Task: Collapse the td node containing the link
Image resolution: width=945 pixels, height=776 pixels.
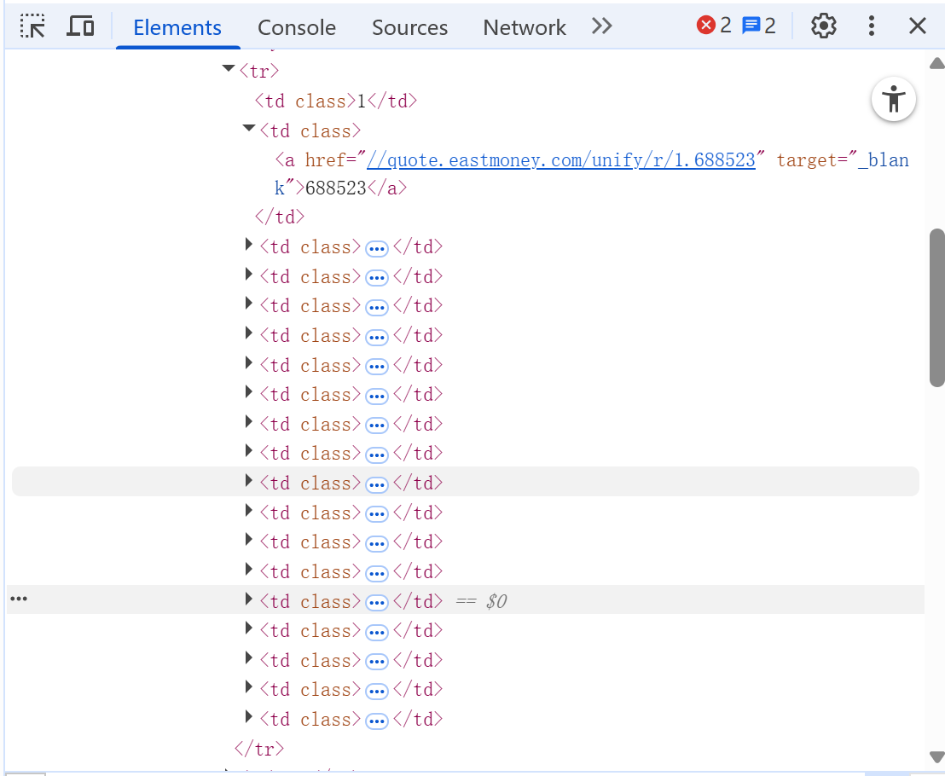Action: 249,128
